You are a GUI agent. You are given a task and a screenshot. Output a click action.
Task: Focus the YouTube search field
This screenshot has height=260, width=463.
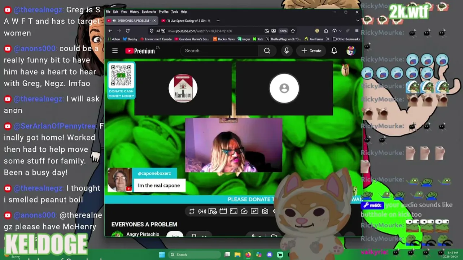pos(219,51)
